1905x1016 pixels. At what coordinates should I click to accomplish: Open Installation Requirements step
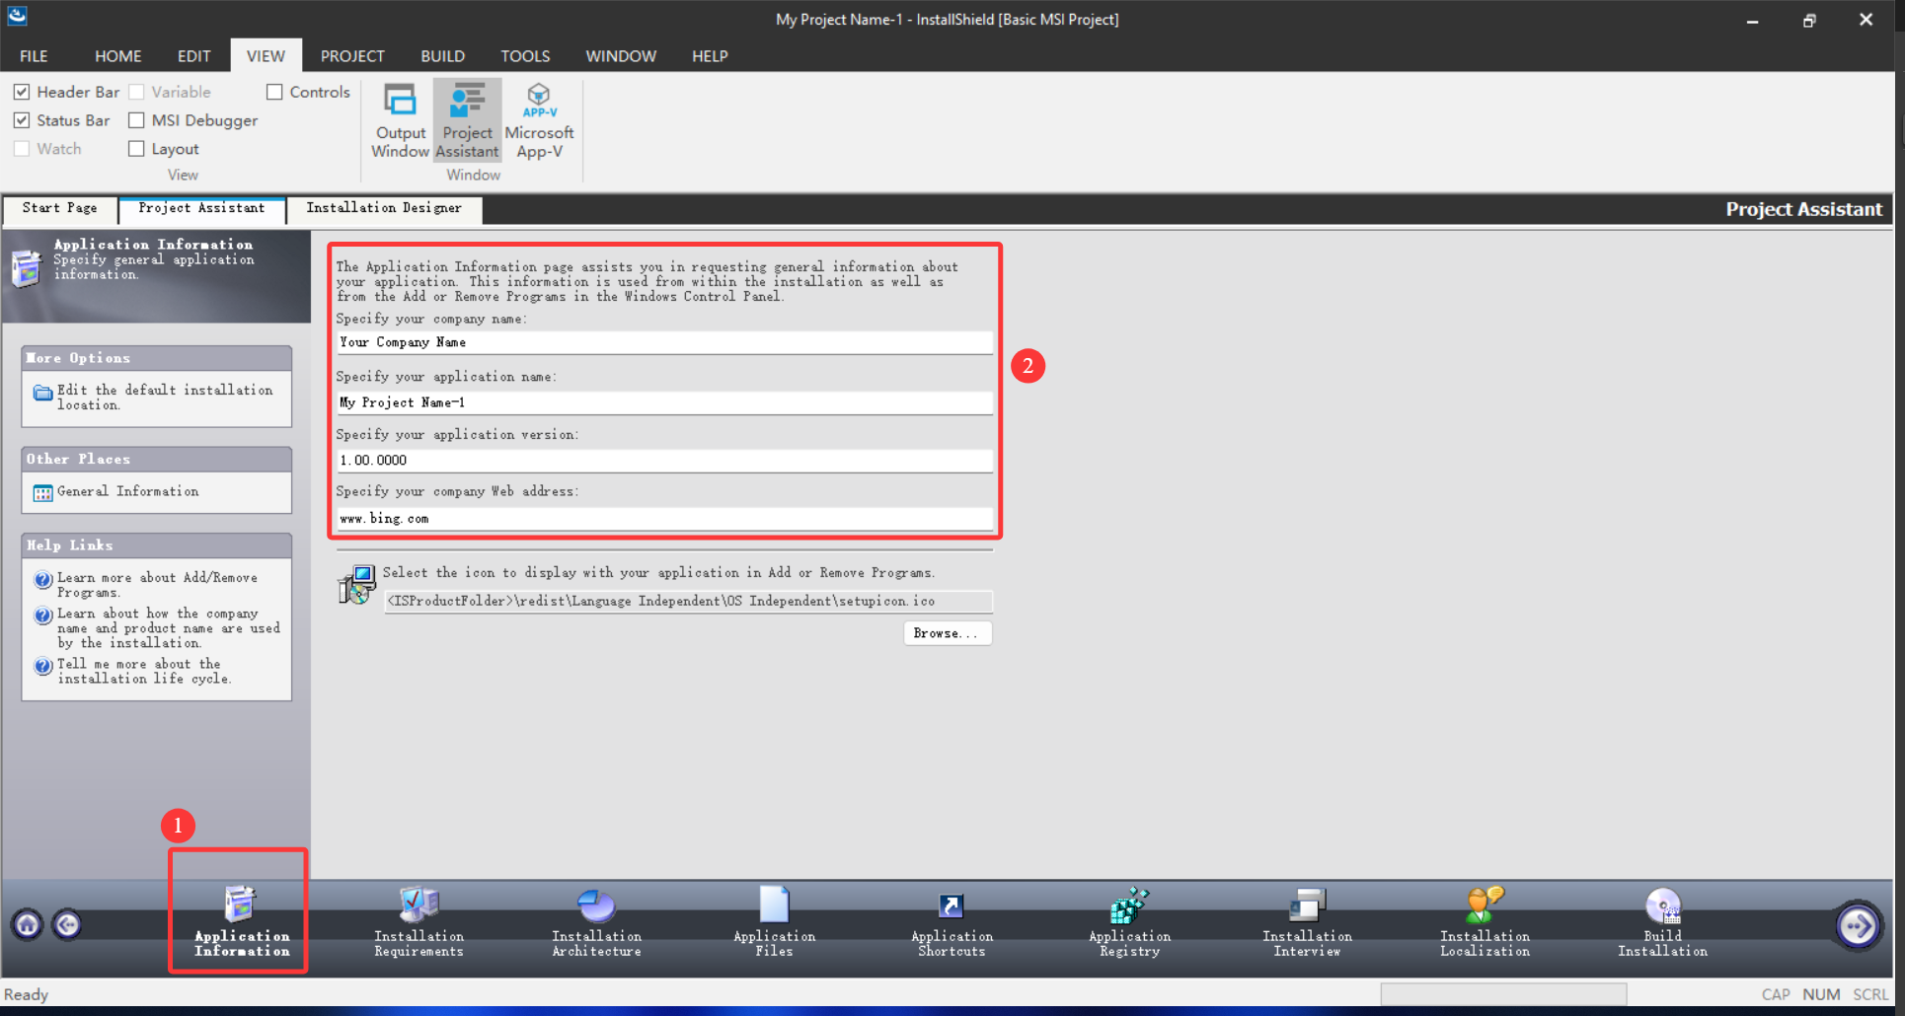pos(419,921)
